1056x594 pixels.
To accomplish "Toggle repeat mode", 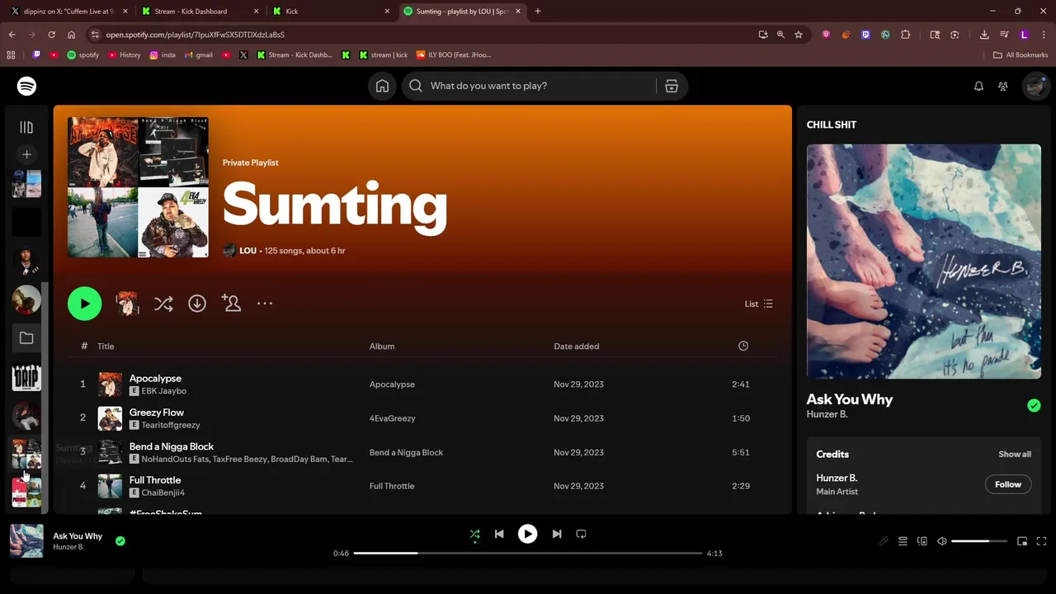I will (581, 535).
